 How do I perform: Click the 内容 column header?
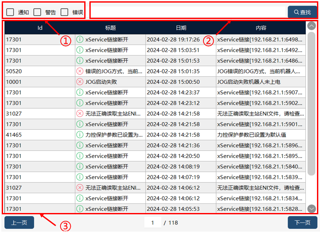pos(261,28)
